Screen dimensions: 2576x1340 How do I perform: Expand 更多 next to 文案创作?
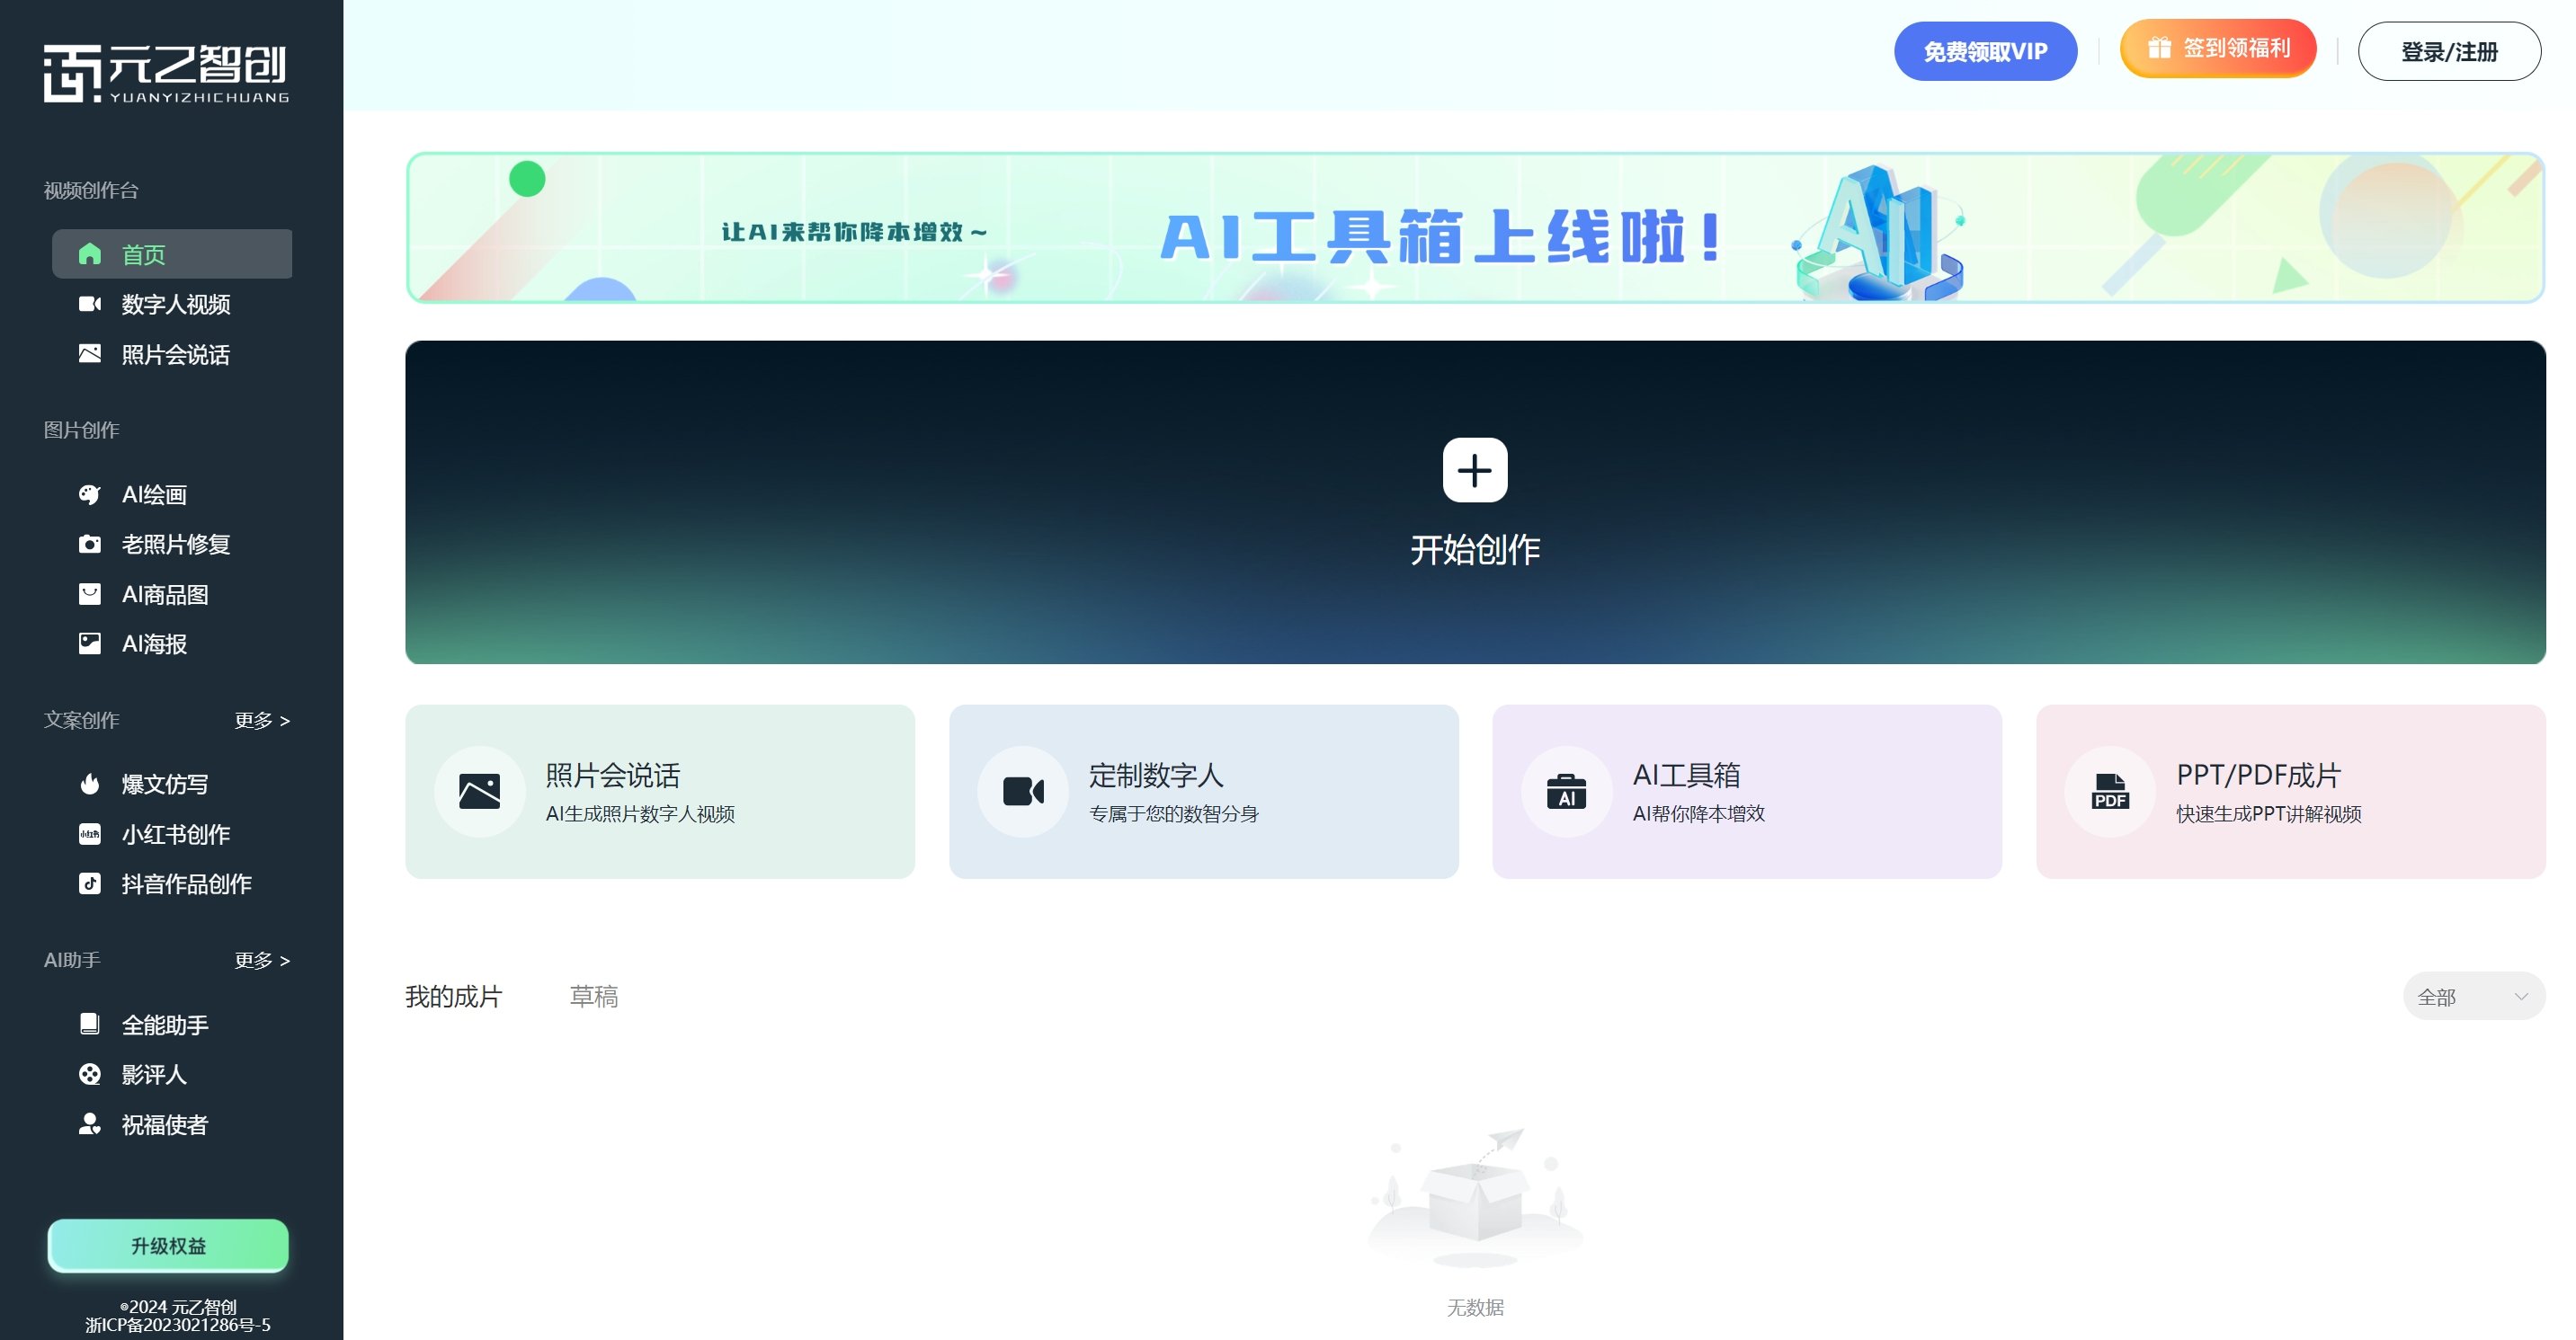pos(262,721)
